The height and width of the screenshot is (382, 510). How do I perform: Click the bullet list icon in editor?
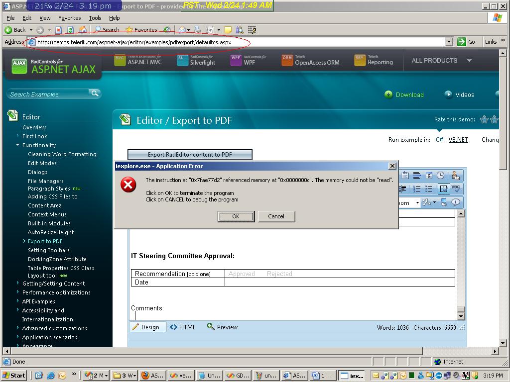tap(429, 189)
